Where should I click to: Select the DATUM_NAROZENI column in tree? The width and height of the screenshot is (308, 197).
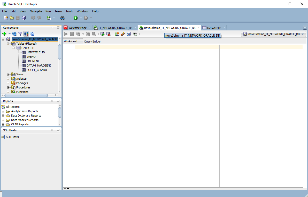coord(38,65)
